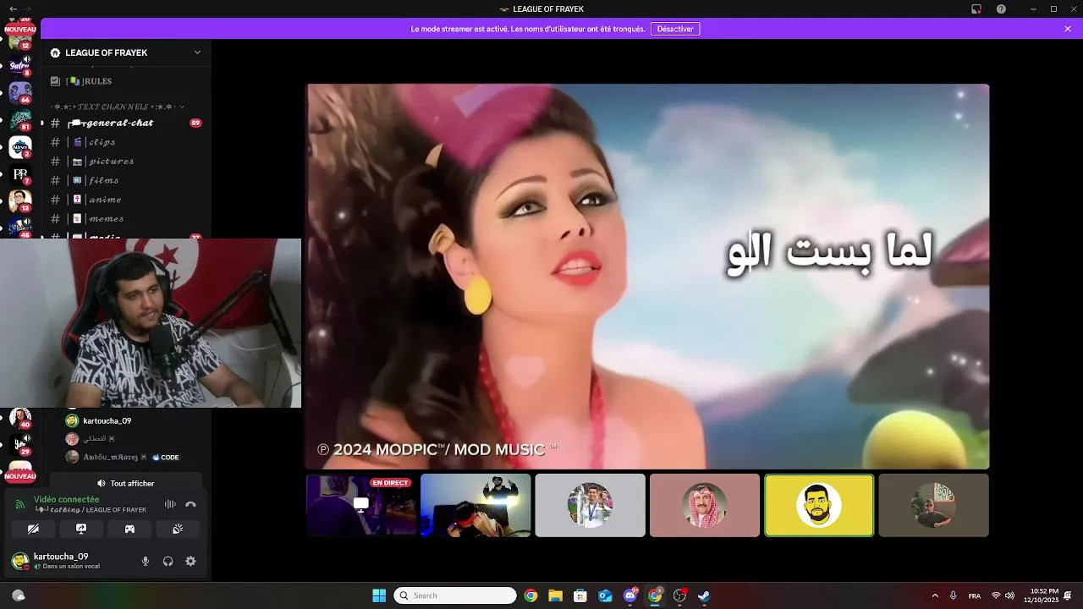Select the webcam thumbnail with light
This screenshot has height=609, width=1083.
(476, 505)
